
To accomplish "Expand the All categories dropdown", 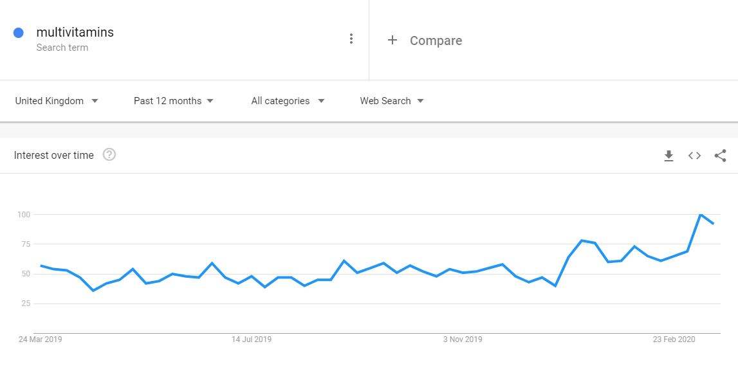I will tap(288, 101).
